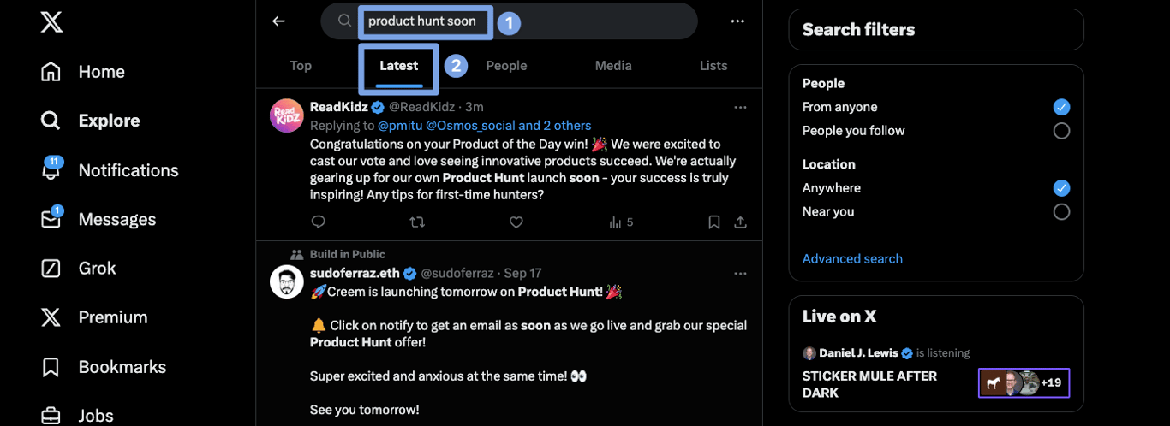Repost the ReadKidz tweet

(x=417, y=222)
